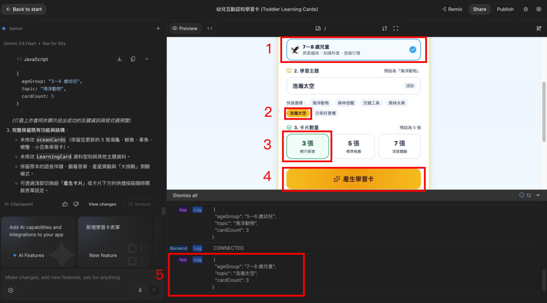
Task: Select the 海洋動物 quick chip
Action: pos(321,103)
